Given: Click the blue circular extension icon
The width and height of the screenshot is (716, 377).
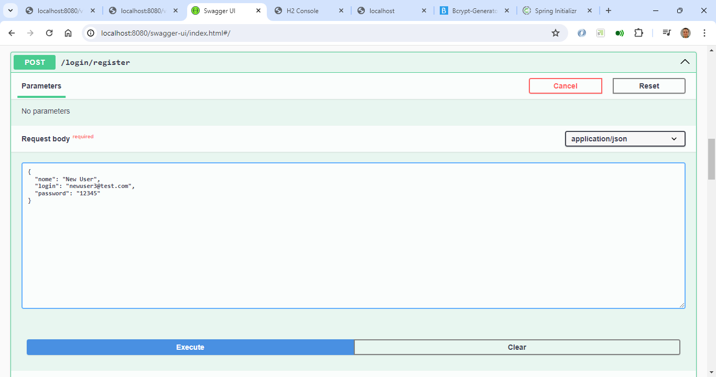Looking at the screenshot, I should [582, 33].
